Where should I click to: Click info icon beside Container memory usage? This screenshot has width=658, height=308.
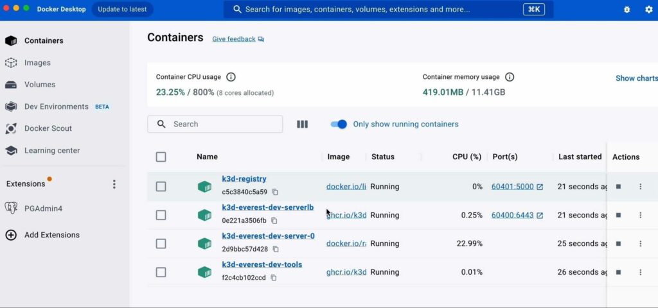pos(510,77)
